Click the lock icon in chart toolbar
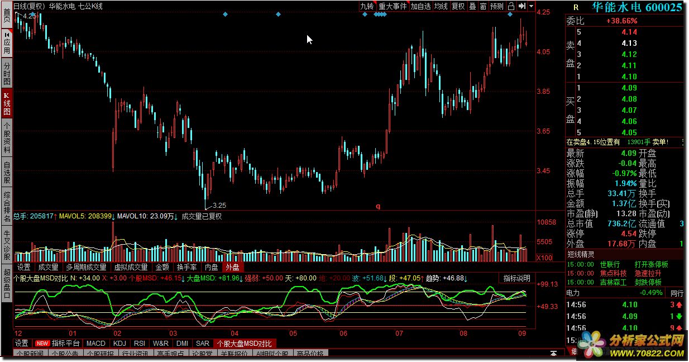Image resolution: width=689 pixels, height=362 pixels. point(511,7)
